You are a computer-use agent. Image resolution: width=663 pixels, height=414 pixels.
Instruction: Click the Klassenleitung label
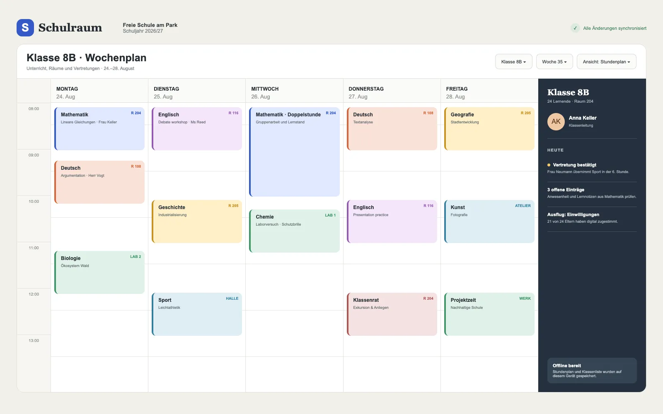[x=581, y=125]
